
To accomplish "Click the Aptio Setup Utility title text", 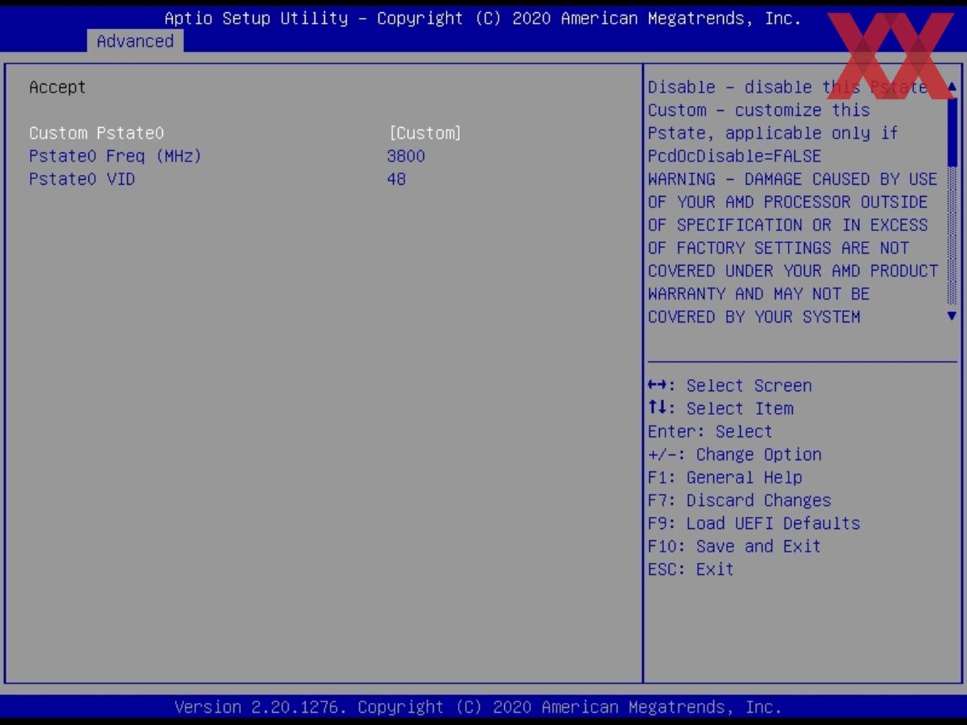I will (483, 18).
